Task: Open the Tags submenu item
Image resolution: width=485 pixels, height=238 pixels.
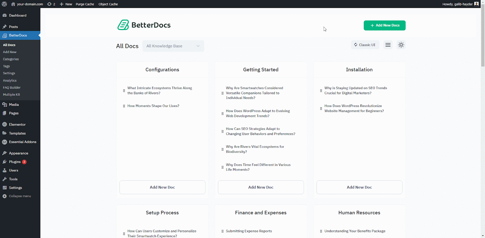Action: [x=6, y=66]
